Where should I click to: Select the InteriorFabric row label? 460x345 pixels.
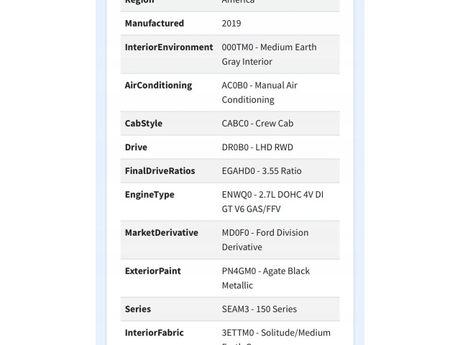pyautogui.click(x=154, y=333)
